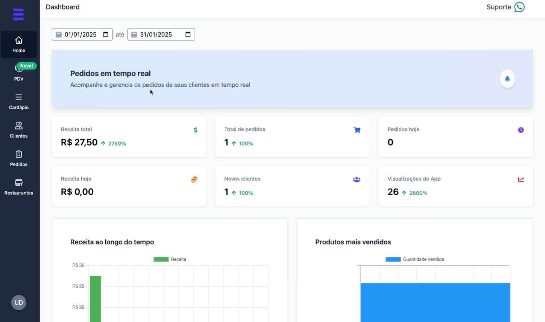This screenshot has width=545, height=322.
Task: Toggle Quantidade Vendida legend blue swatch
Action: (393, 259)
